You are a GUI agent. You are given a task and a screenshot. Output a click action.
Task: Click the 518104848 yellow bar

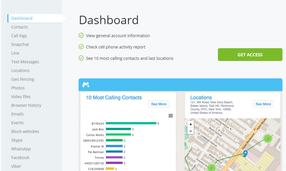coord(110,169)
